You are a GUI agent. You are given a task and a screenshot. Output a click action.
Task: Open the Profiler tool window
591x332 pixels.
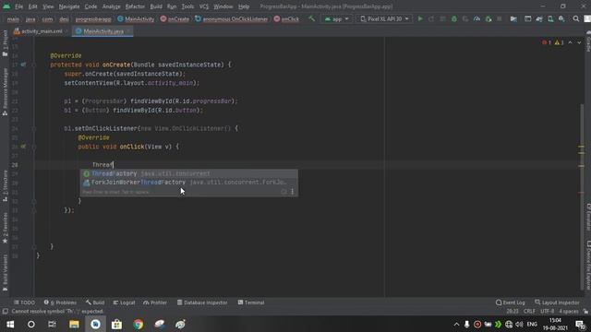155,302
